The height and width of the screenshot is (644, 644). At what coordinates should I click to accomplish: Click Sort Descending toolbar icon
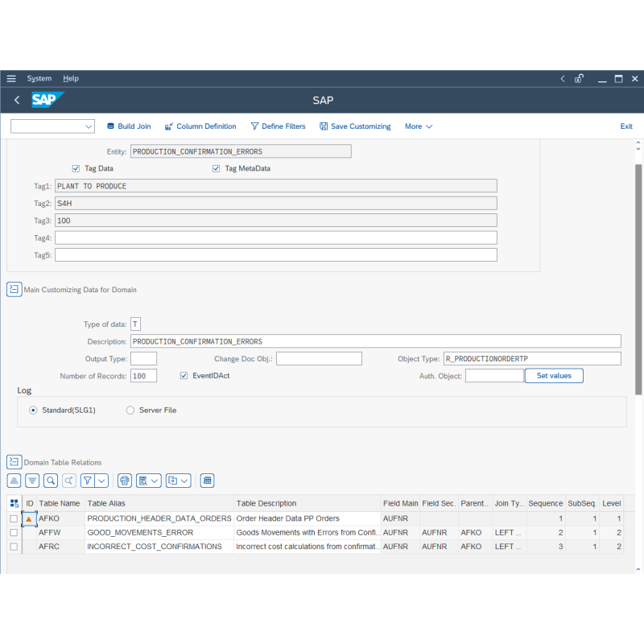(32, 480)
